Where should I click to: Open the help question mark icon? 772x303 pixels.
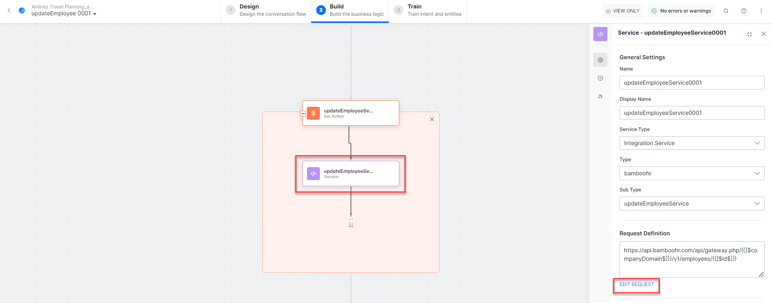click(744, 11)
